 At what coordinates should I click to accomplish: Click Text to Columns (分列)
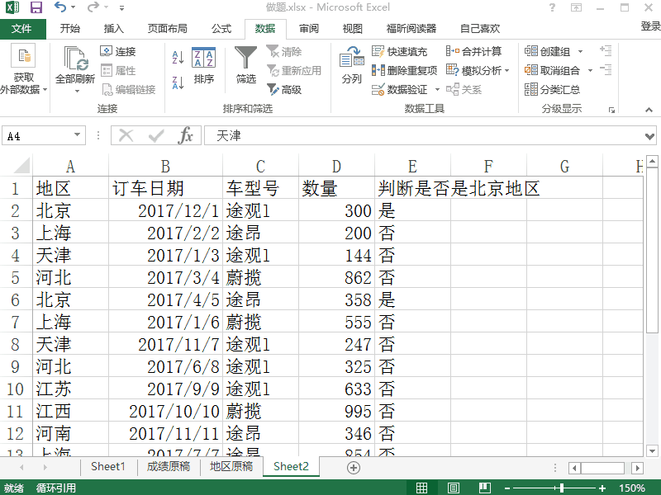(352, 65)
